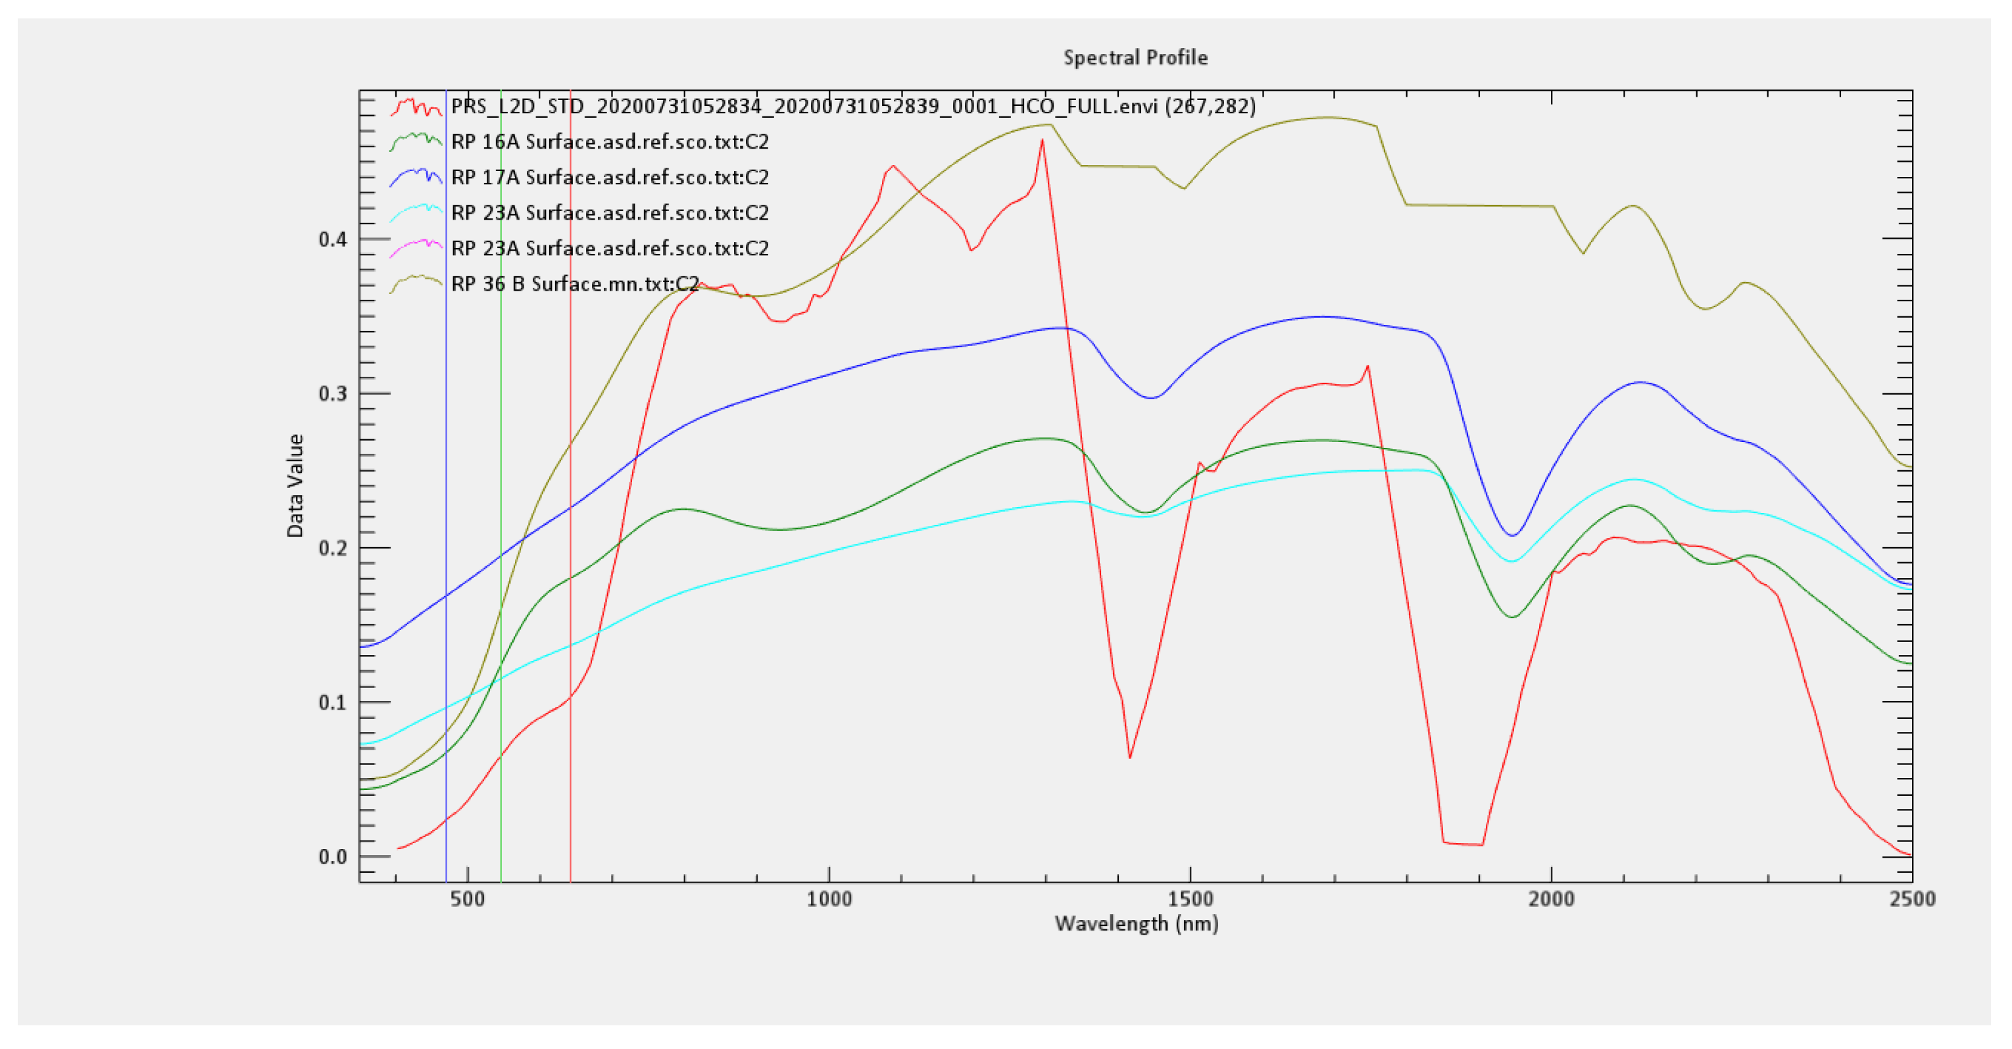The width and height of the screenshot is (2012, 1049).
Task: Click the red PRS_L2D_STD legend spectrum icon
Action: pyautogui.click(x=416, y=107)
